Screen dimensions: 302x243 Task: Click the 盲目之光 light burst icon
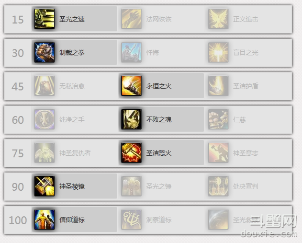coord(218,52)
